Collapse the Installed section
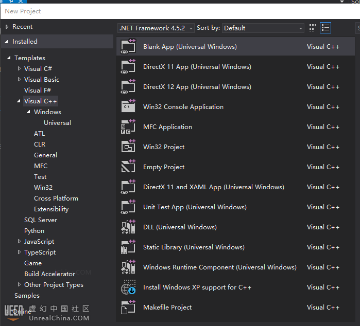 (x=6, y=42)
